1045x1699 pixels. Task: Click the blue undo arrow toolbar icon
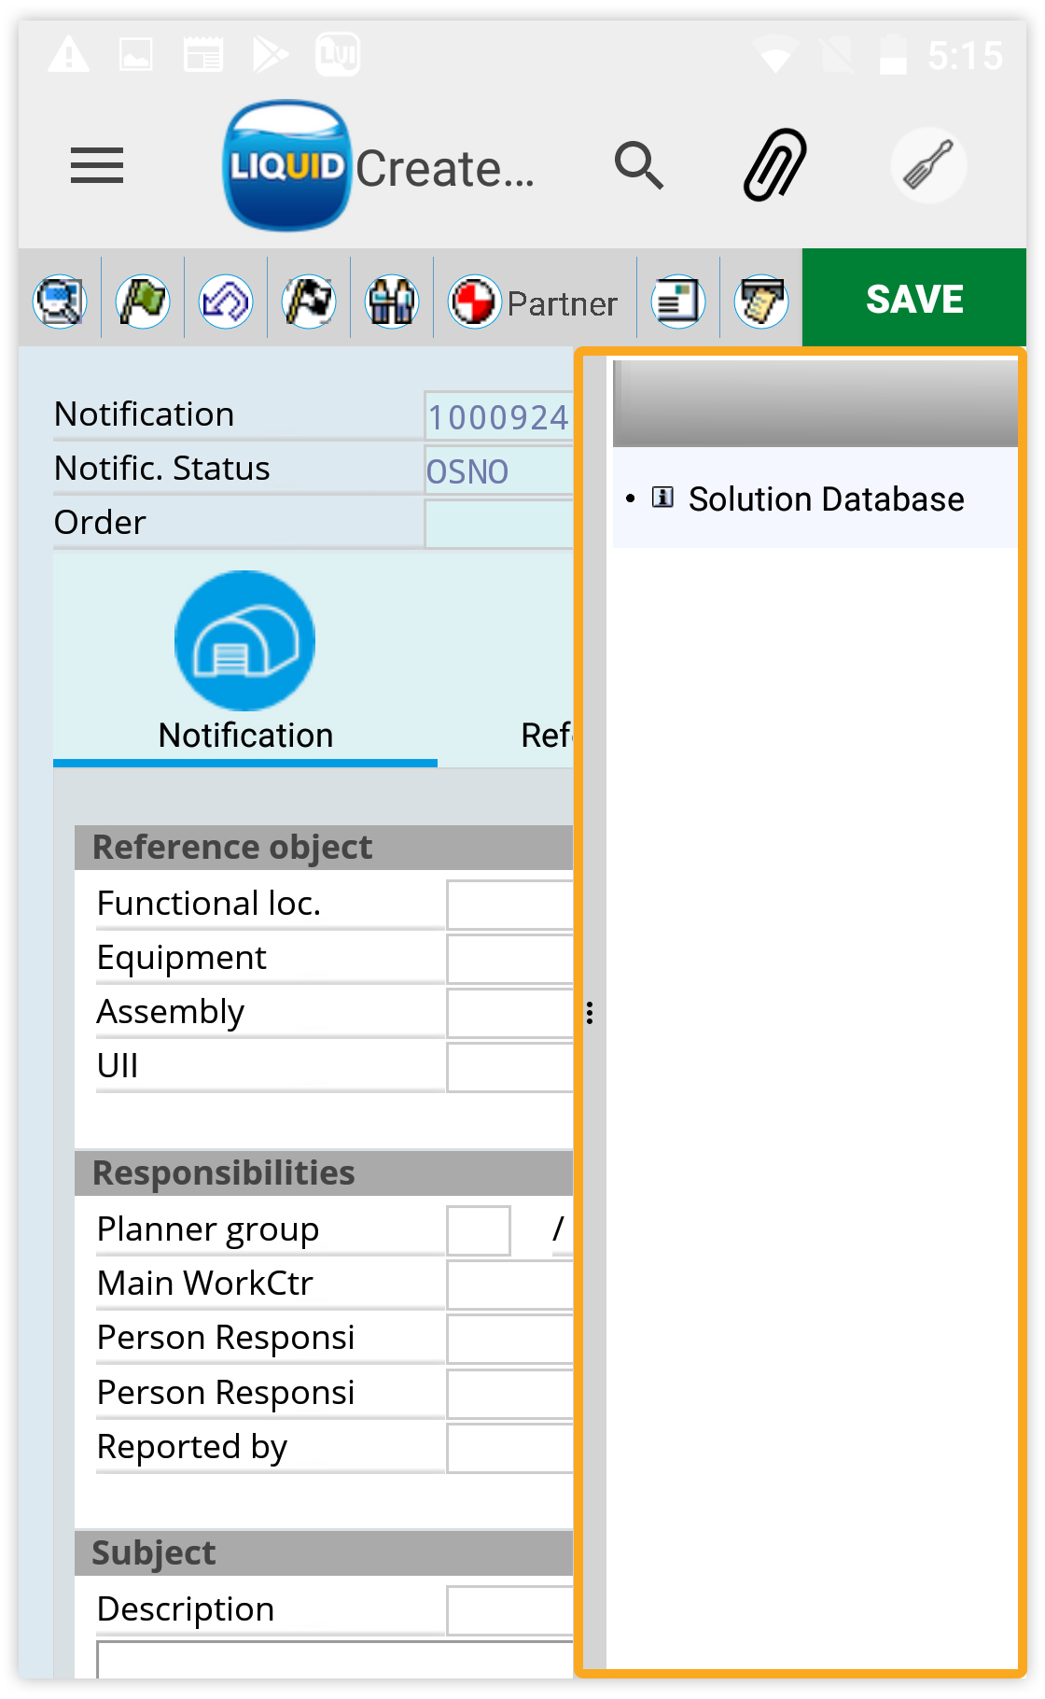226,302
